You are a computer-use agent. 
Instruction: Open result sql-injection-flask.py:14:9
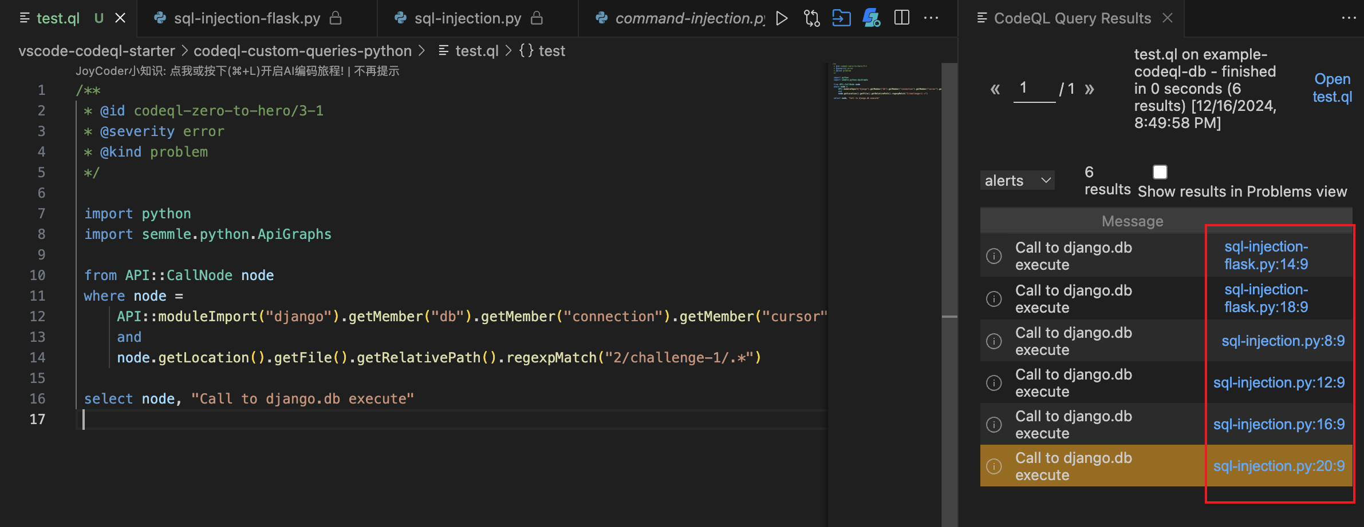(1267, 255)
